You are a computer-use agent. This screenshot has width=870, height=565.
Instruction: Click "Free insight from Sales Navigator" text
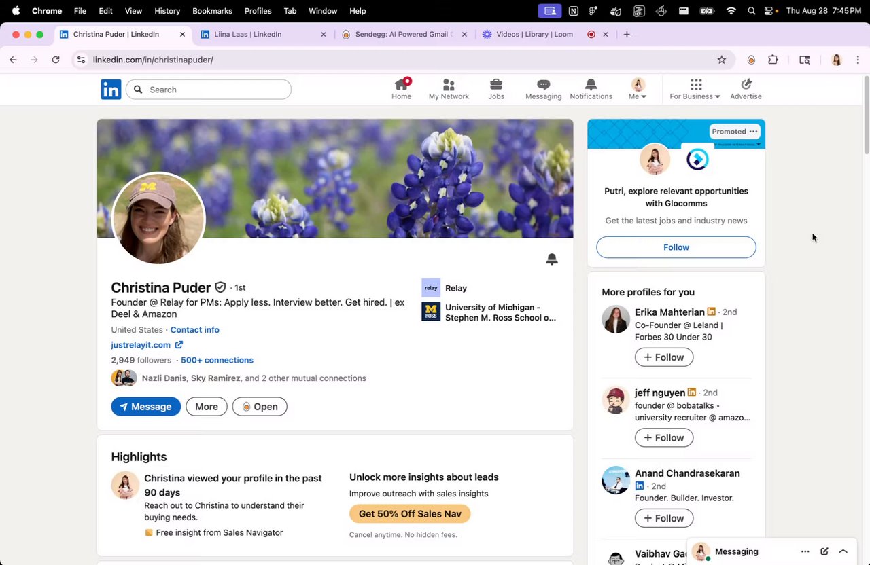220,533
